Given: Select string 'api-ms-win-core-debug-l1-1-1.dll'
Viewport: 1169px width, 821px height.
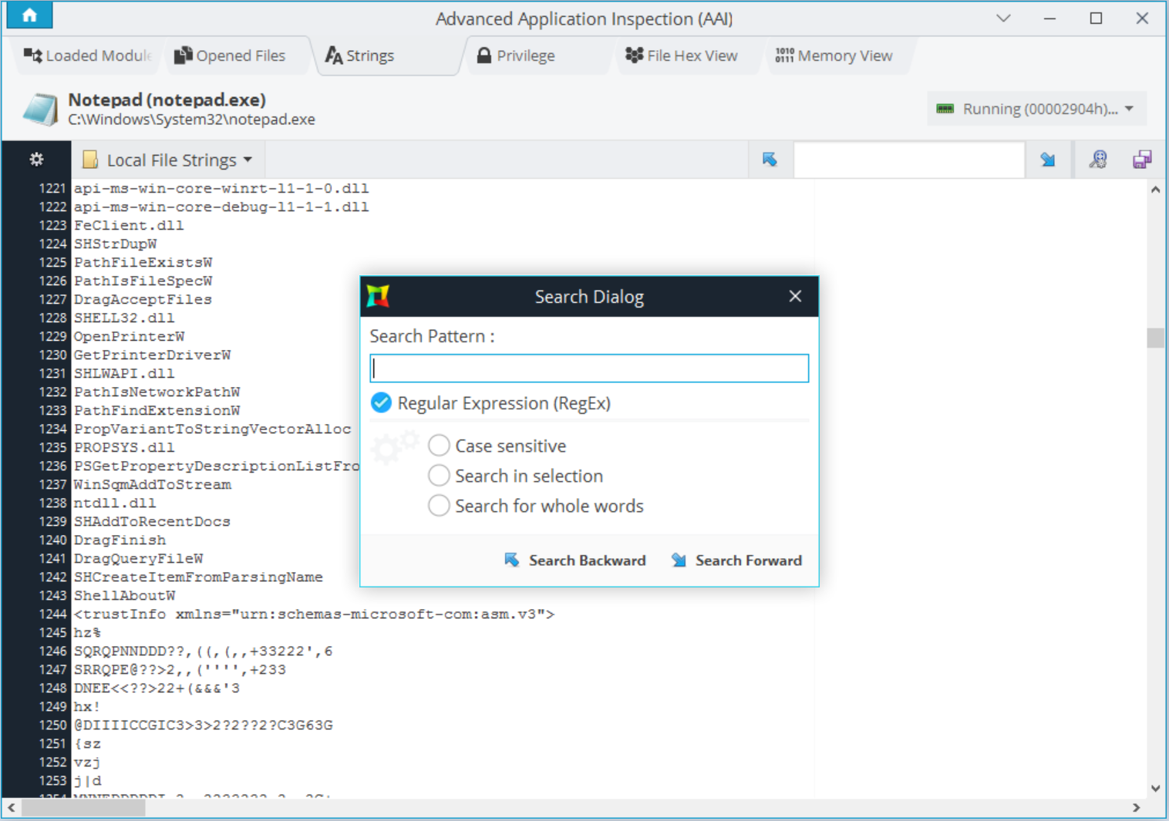Looking at the screenshot, I should [221, 207].
